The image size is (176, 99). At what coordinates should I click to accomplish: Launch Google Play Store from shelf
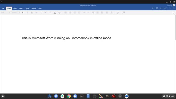[62, 96]
